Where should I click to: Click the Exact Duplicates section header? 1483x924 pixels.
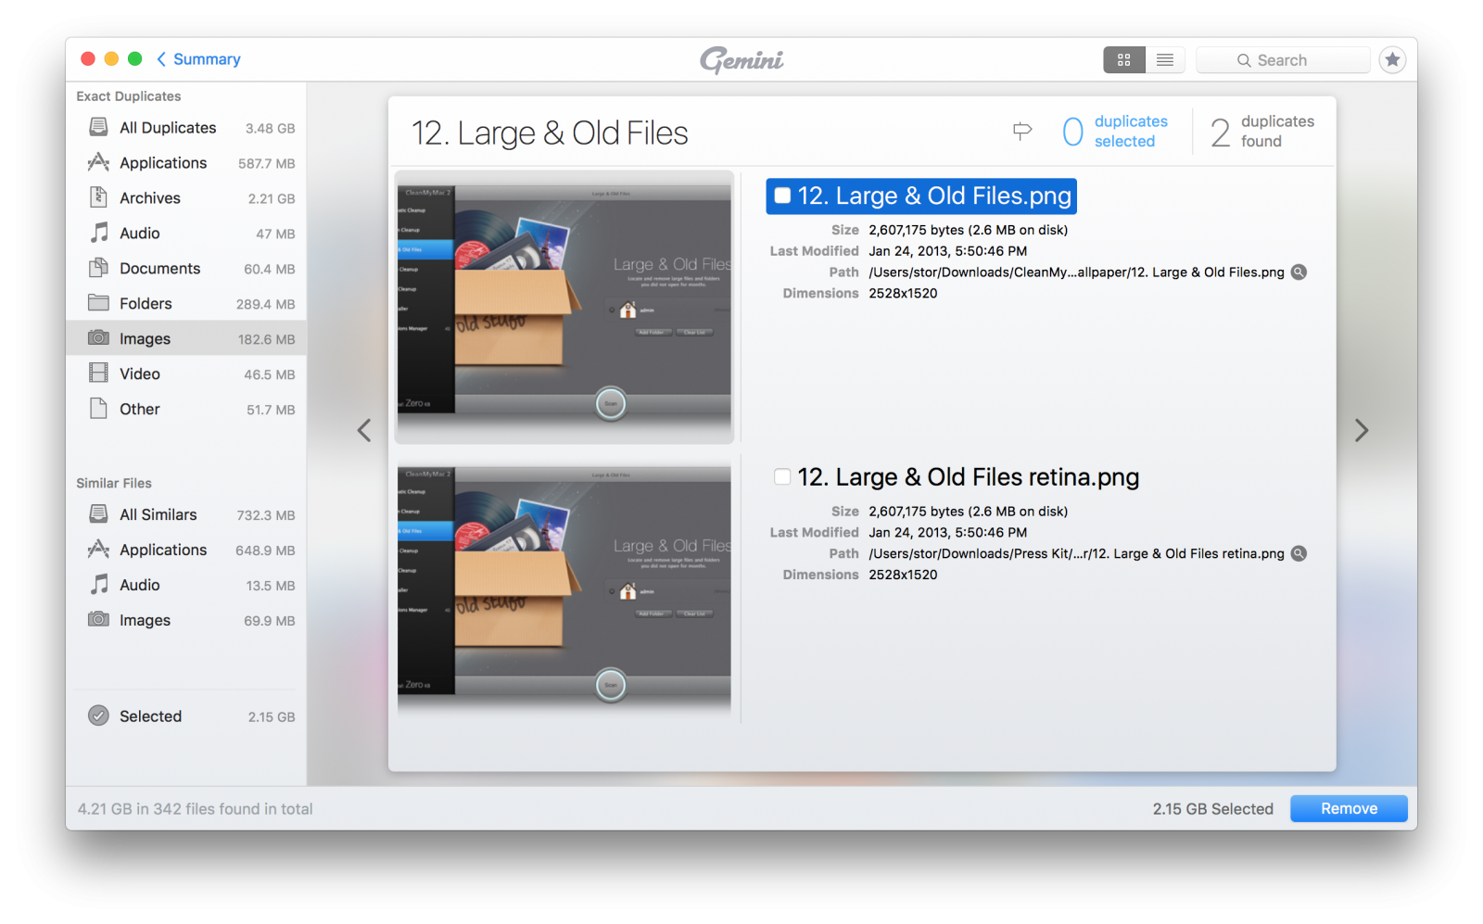pos(129,96)
